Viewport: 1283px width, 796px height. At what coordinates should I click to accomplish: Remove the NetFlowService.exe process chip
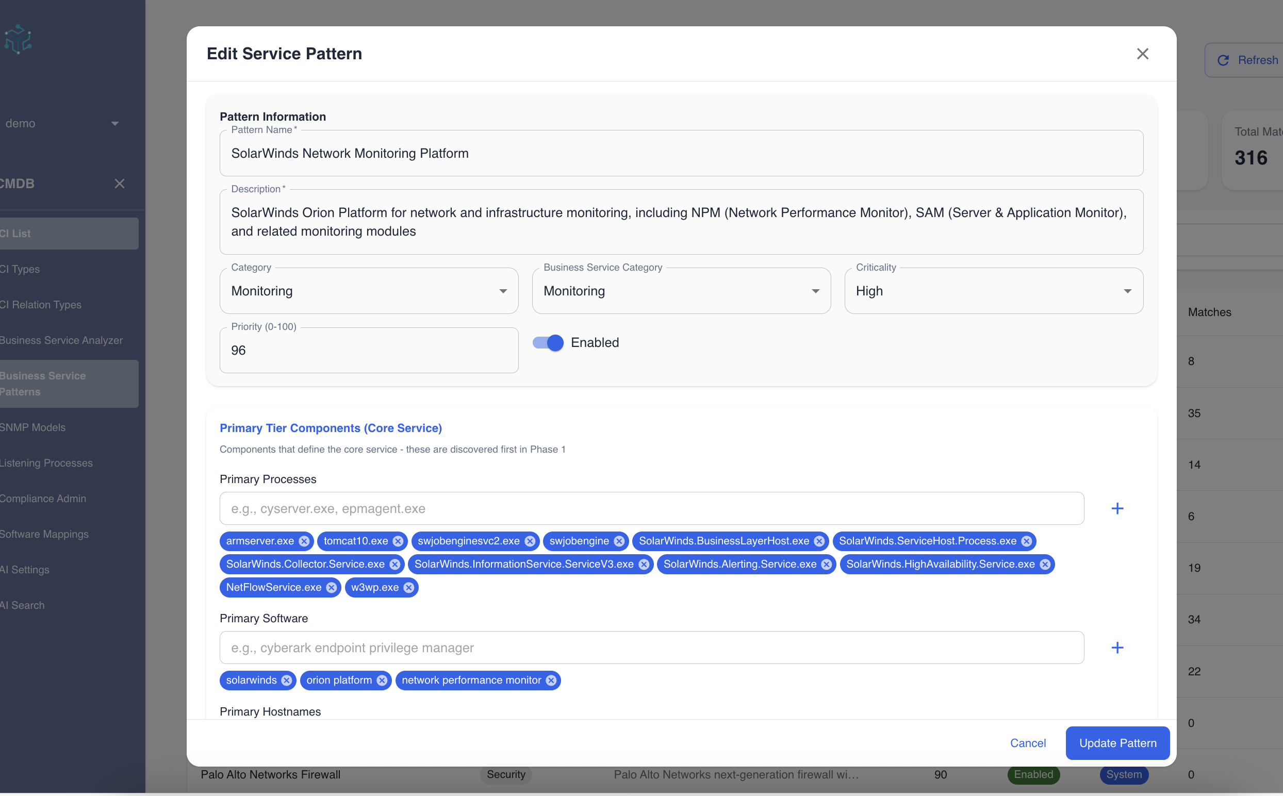(x=331, y=588)
